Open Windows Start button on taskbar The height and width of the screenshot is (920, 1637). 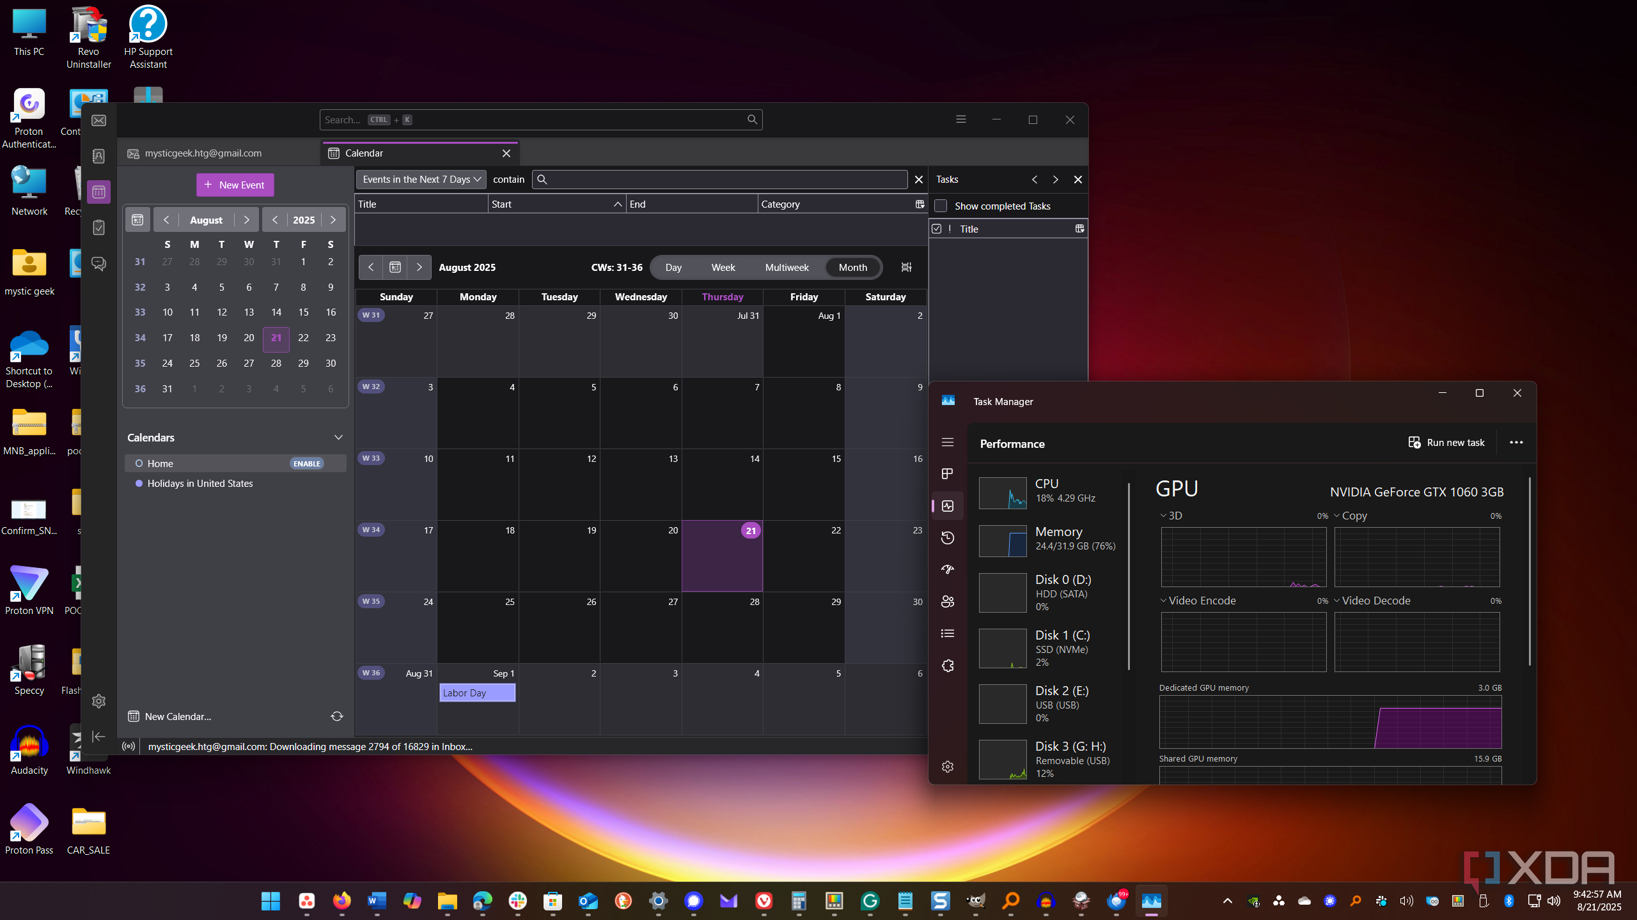coord(271,901)
